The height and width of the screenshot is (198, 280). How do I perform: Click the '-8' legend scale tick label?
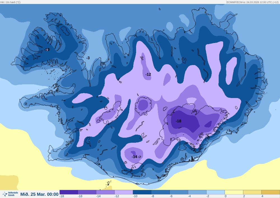[x=153, y=196]
